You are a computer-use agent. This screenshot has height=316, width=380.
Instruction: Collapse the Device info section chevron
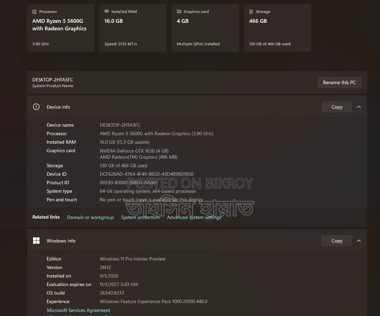(x=359, y=107)
